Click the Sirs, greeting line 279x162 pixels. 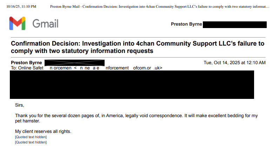click(x=20, y=105)
